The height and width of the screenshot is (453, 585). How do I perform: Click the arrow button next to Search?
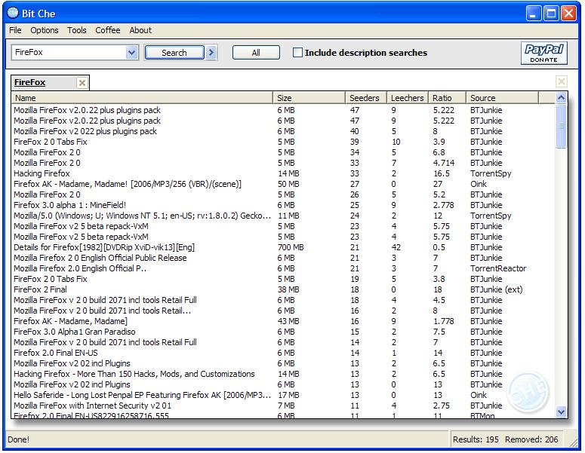click(211, 53)
